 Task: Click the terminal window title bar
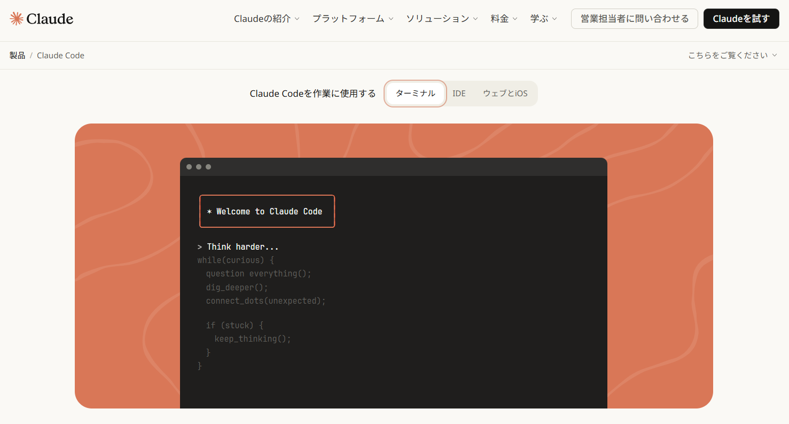pos(394,166)
